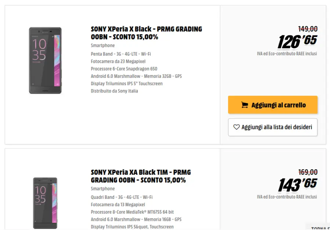Screen dimensions: 330x230
Task: Open SONY XPeria XA Black TIM title
Action: click(x=141, y=176)
